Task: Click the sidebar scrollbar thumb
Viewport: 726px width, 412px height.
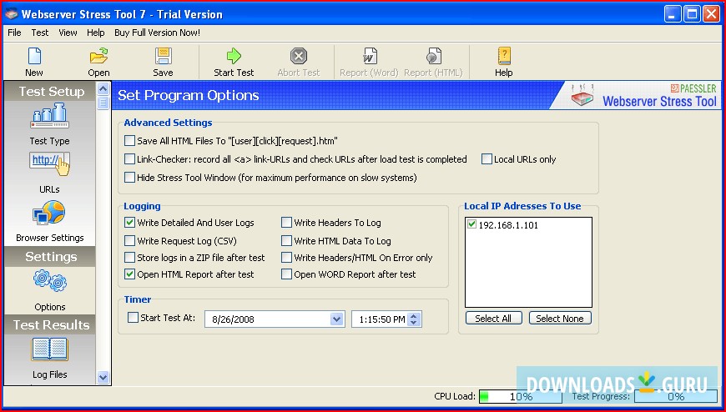Action: (x=103, y=103)
